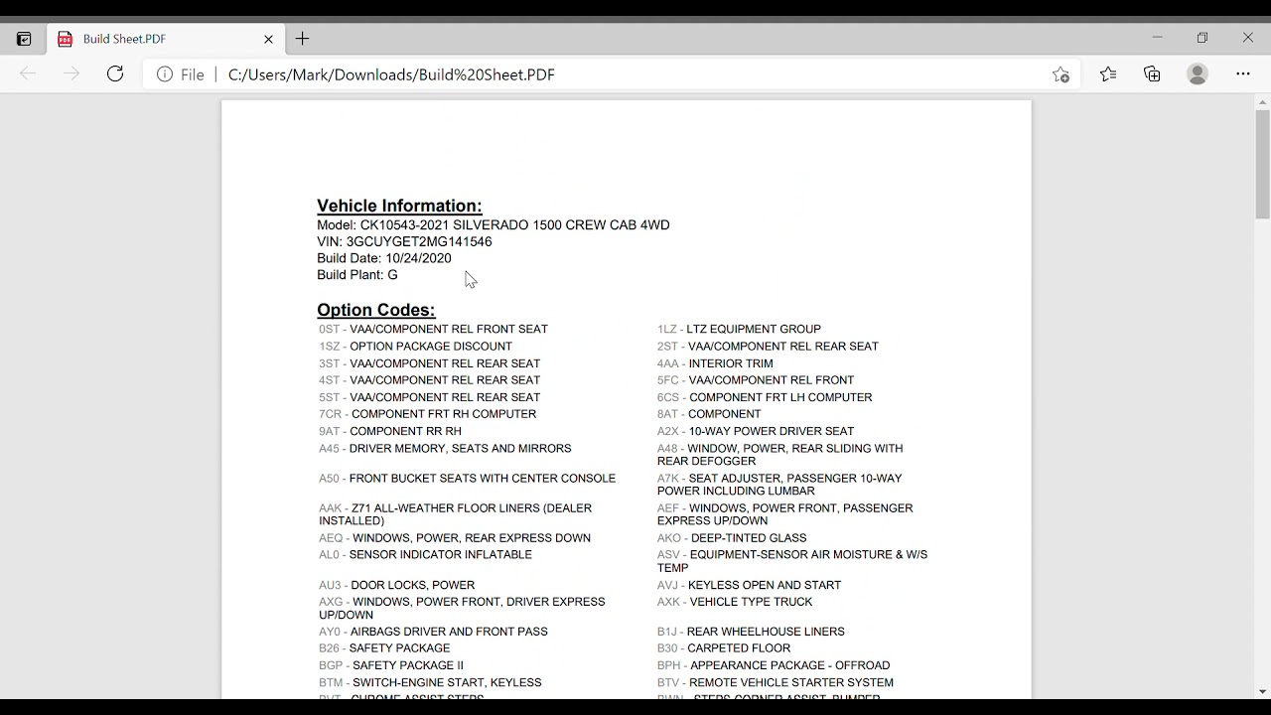Click ASV EQUIPMENT-SENSOR AIR MOISTURE entry
Screen dimensions: 1271x715
click(x=792, y=561)
